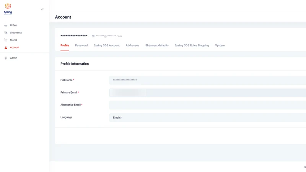Click the Alternative Email label

click(70, 105)
